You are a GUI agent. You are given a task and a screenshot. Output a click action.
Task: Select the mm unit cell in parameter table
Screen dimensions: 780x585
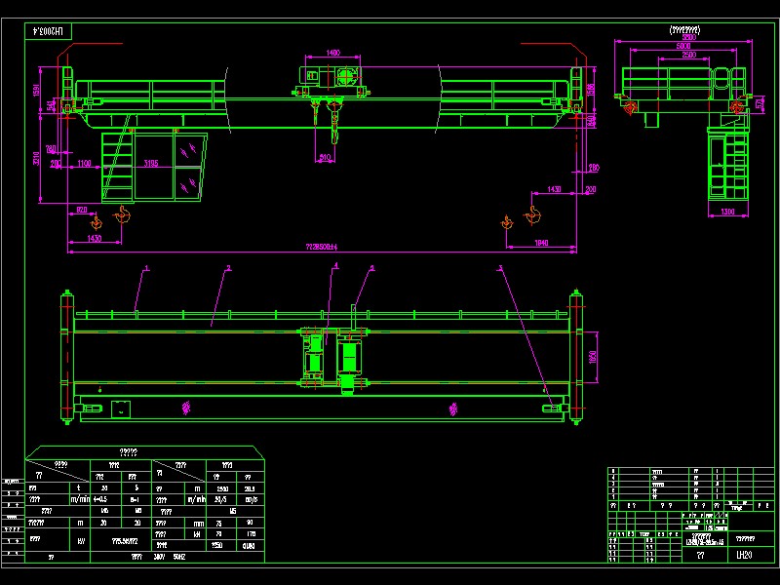[x=199, y=524]
